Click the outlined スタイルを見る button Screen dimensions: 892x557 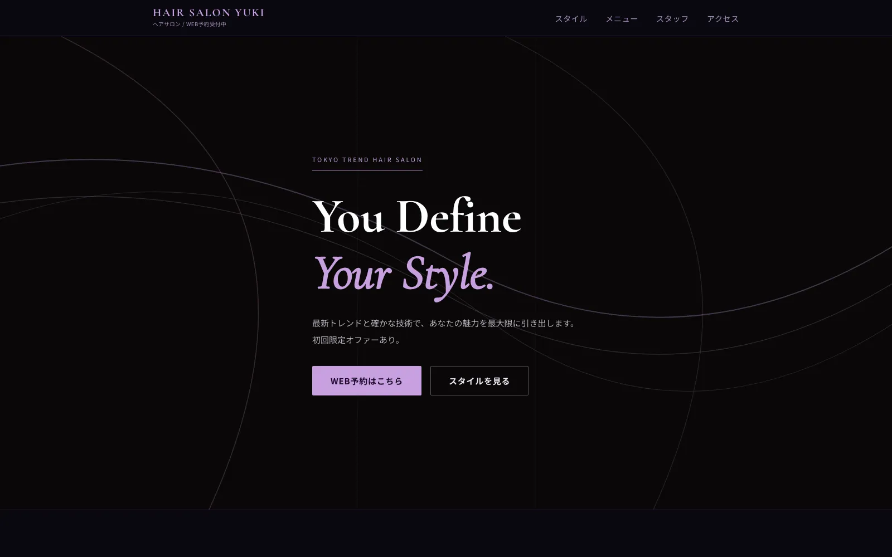tap(479, 381)
